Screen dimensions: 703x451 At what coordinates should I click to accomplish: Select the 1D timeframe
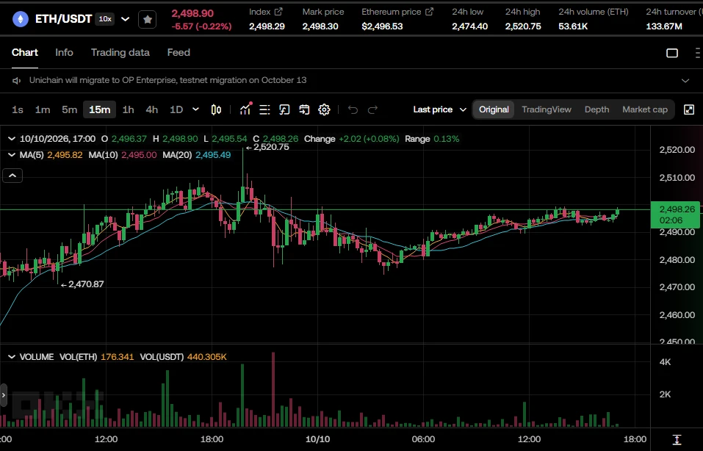coord(176,110)
